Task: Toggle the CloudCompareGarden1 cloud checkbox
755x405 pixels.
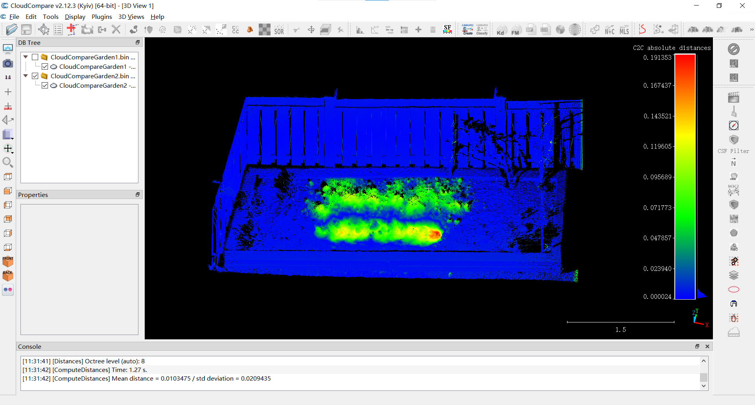Action: (x=45, y=66)
